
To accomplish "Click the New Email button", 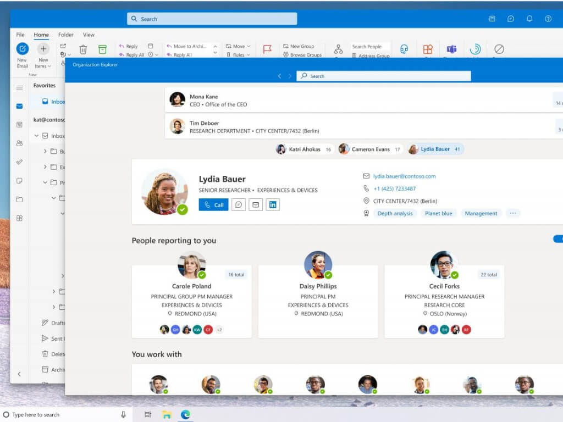I will coord(22,53).
